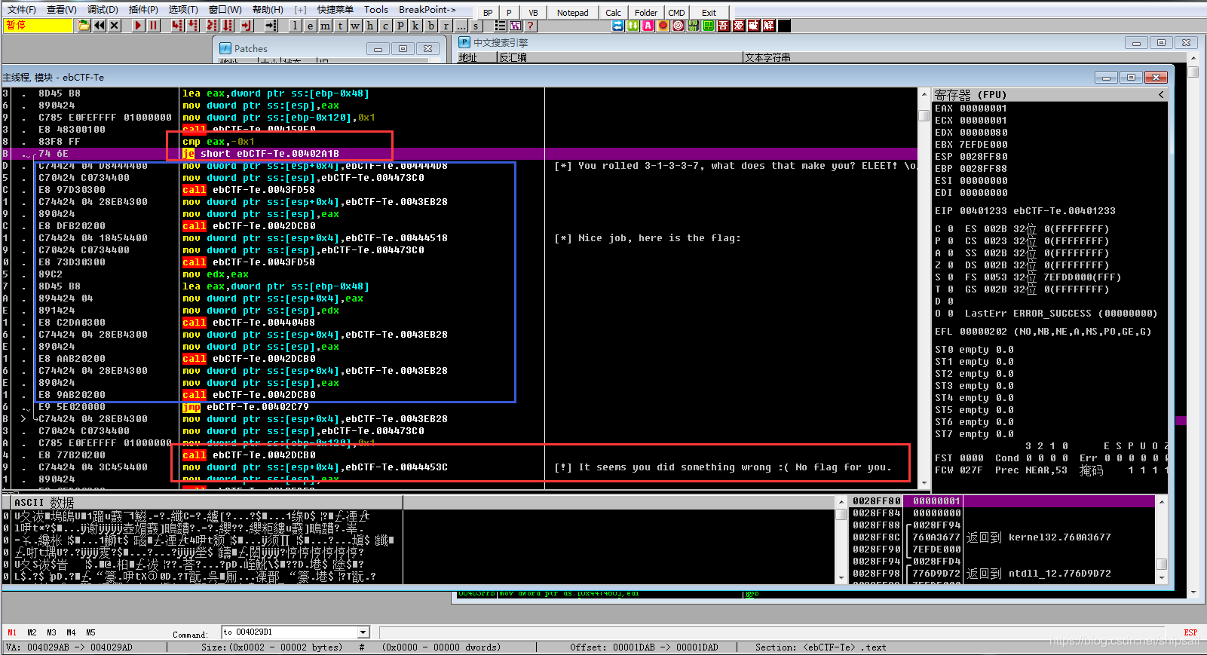This screenshot has width=1207, height=655.
Task: Expand the Command combo box dropdown arrow
Action: pyautogui.click(x=363, y=632)
